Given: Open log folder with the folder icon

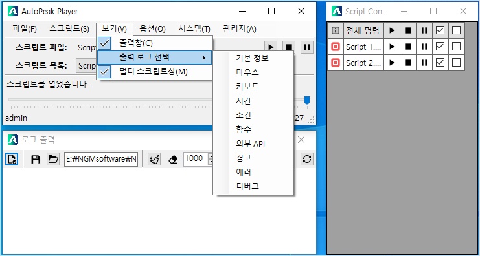Looking at the screenshot, I should click(x=53, y=159).
